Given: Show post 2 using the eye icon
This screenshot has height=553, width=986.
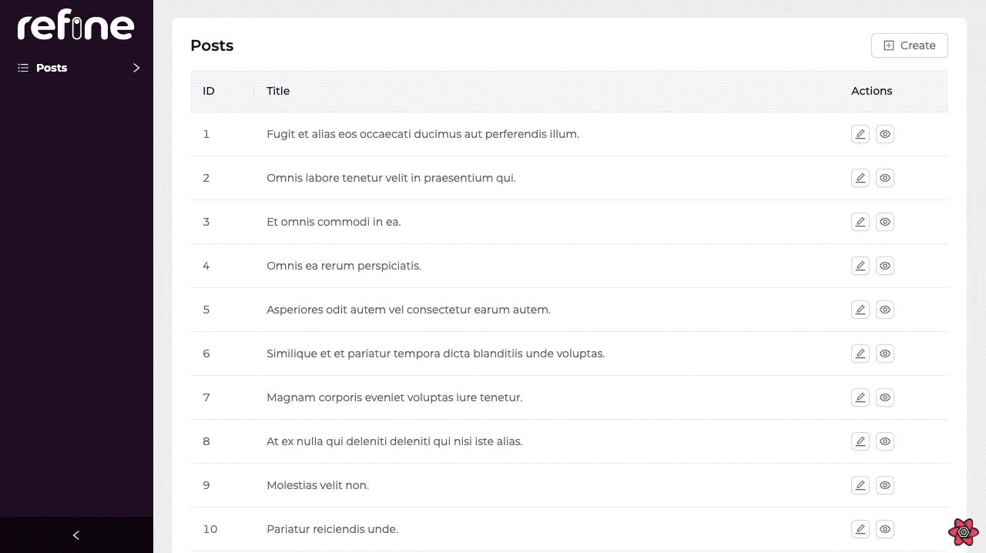Looking at the screenshot, I should 885,178.
